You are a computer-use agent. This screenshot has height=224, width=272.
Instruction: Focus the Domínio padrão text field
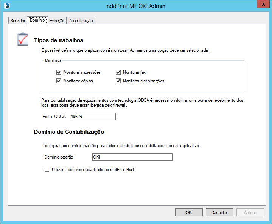[132, 157]
